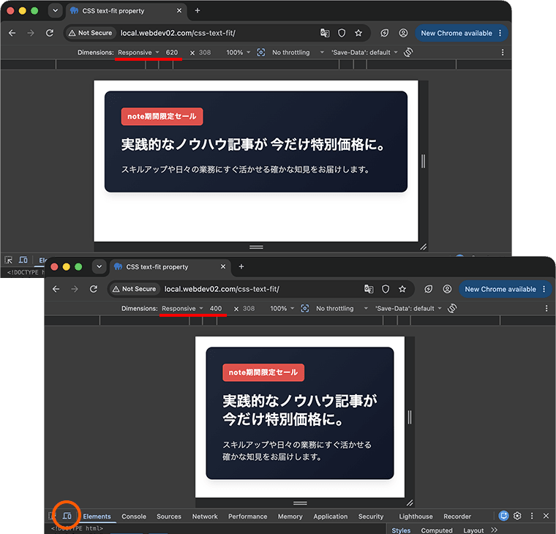Toggle device toolbar icon in front window

pyautogui.click(x=67, y=516)
